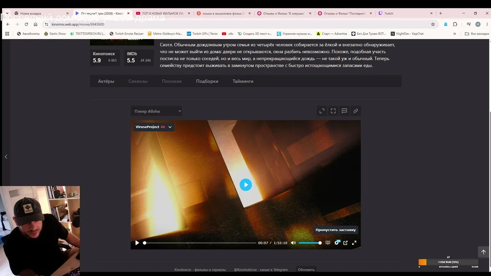The image size is (491, 276).
Task: Expand the left side panel chevron
Action: click(6, 156)
